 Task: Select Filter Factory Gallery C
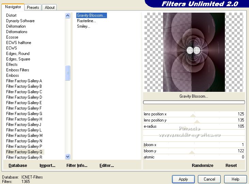tap(24, 92)
